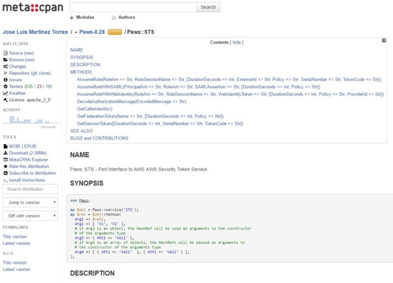Click the Download arrow icon

click(x=6, y=153)
